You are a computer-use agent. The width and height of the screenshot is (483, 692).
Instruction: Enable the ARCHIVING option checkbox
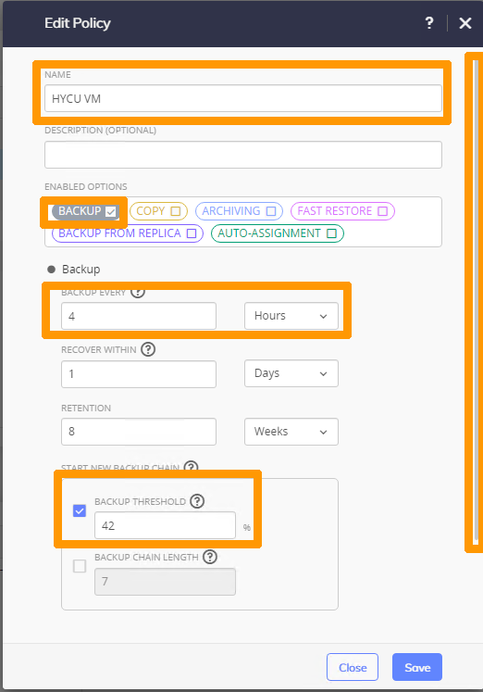coord(271,211)
